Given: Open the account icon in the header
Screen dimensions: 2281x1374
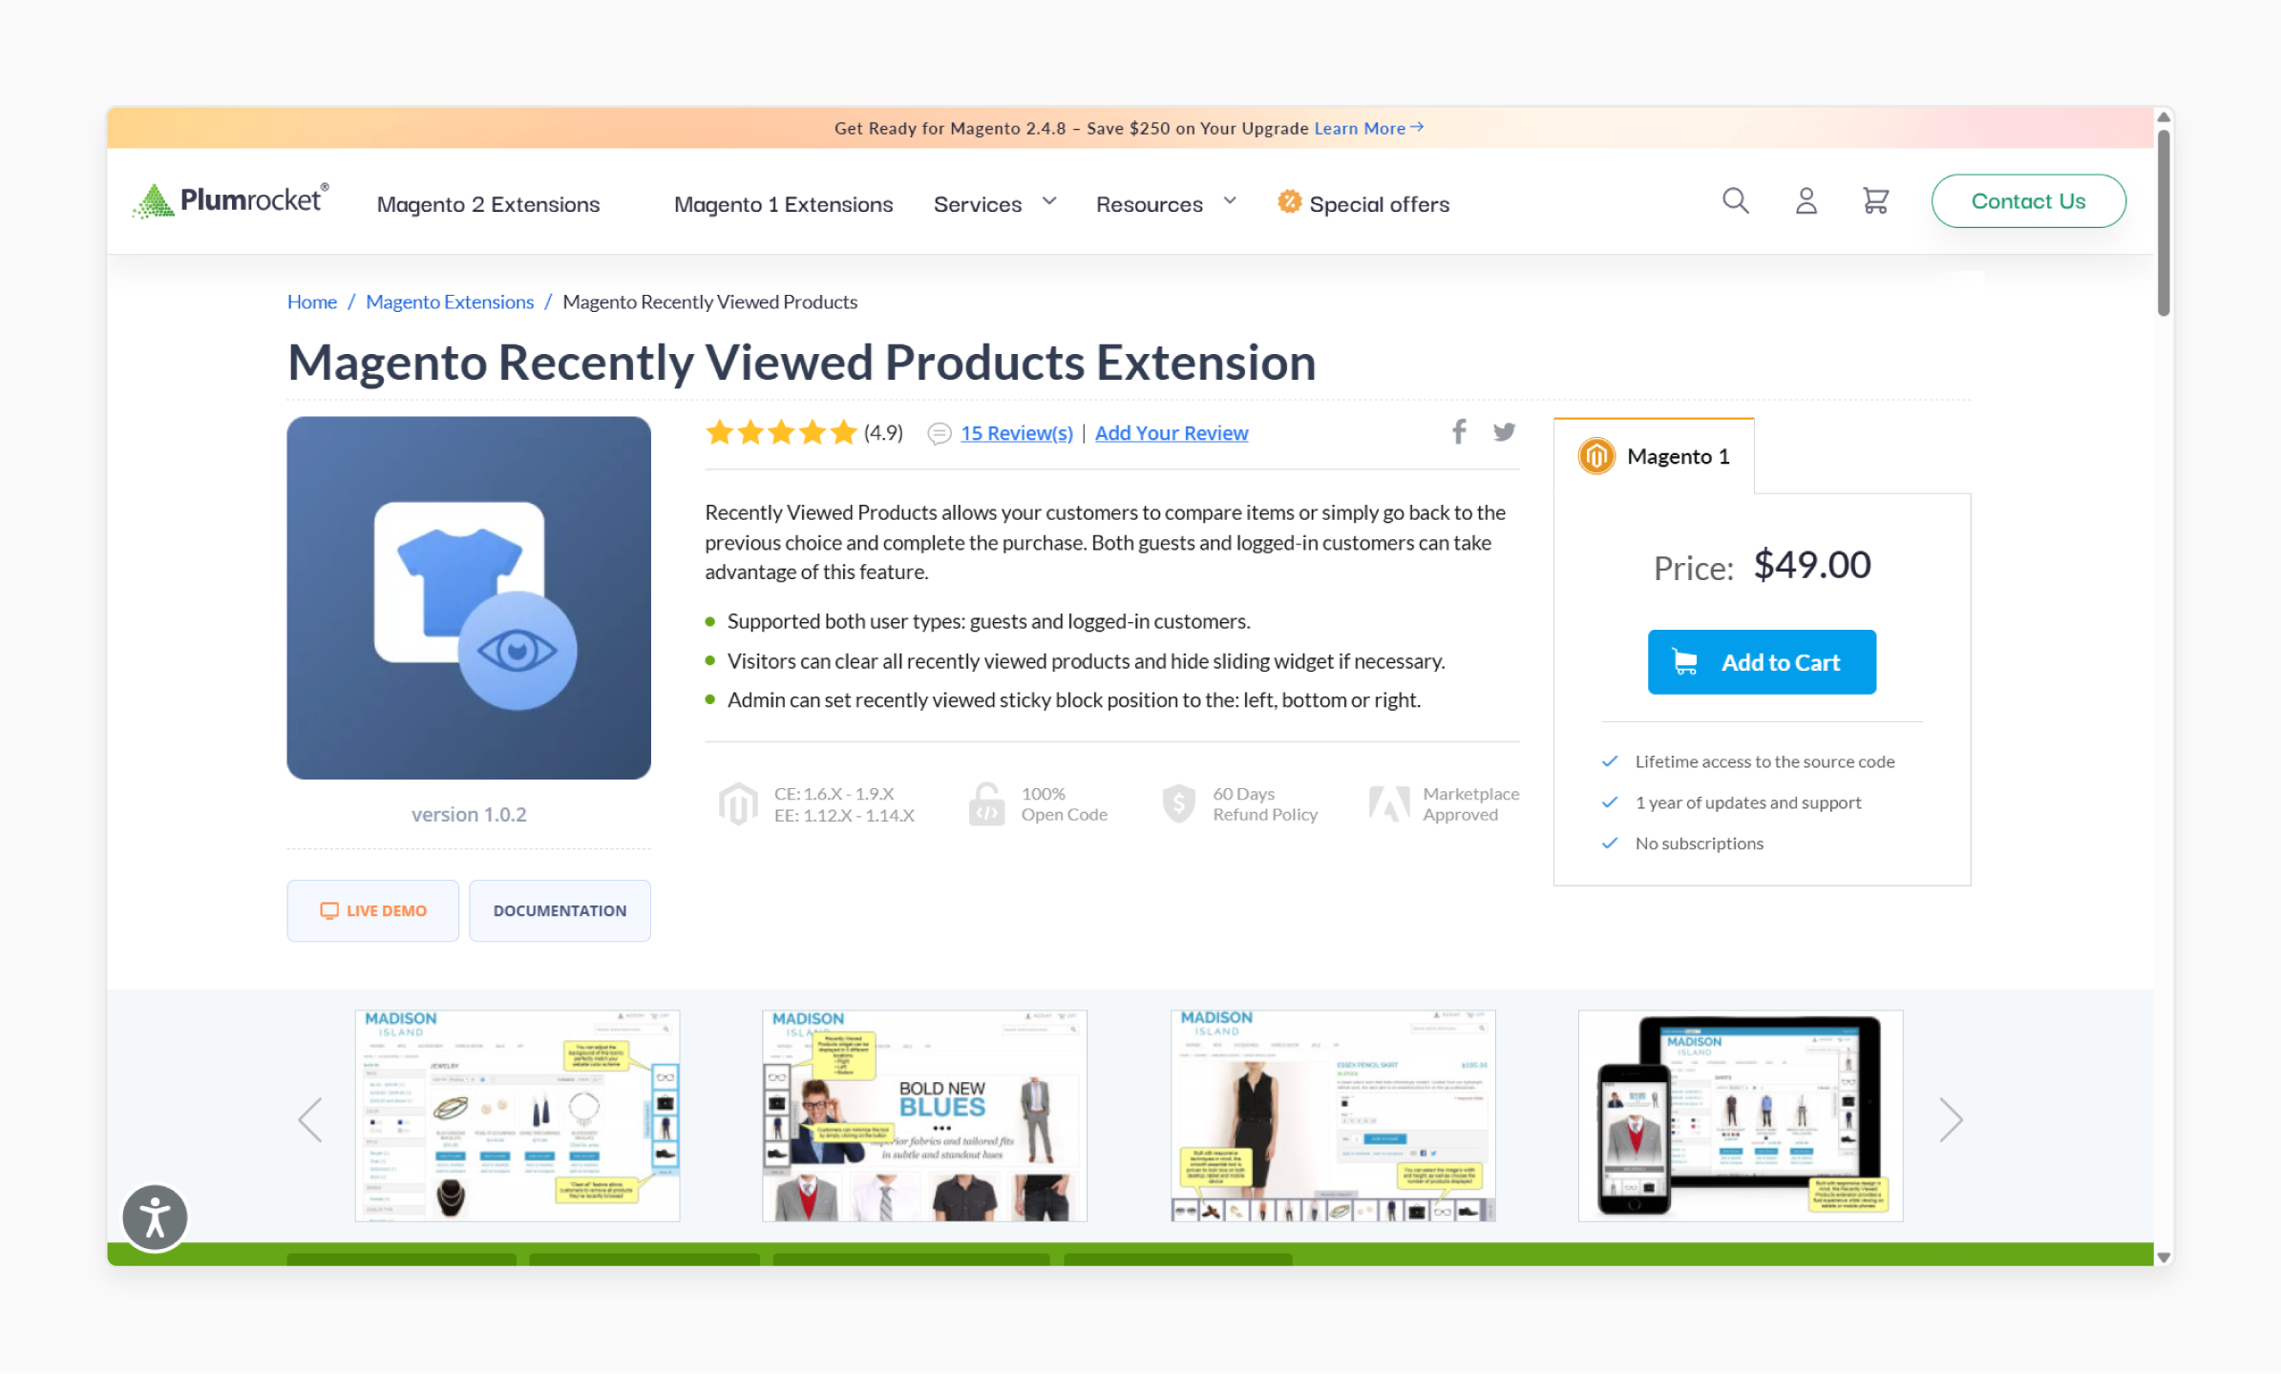Looking at the screenshot, I should (x=1806, y=201).
